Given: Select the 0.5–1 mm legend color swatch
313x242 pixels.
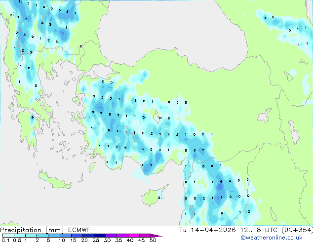Looking at the screenshot, I should tap(20, 236).
